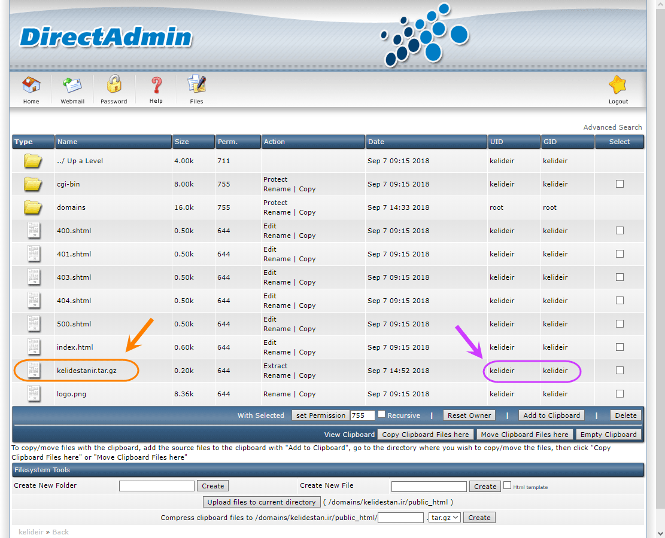
Task: Click the Logout star icon
Action: click(618, 85)
